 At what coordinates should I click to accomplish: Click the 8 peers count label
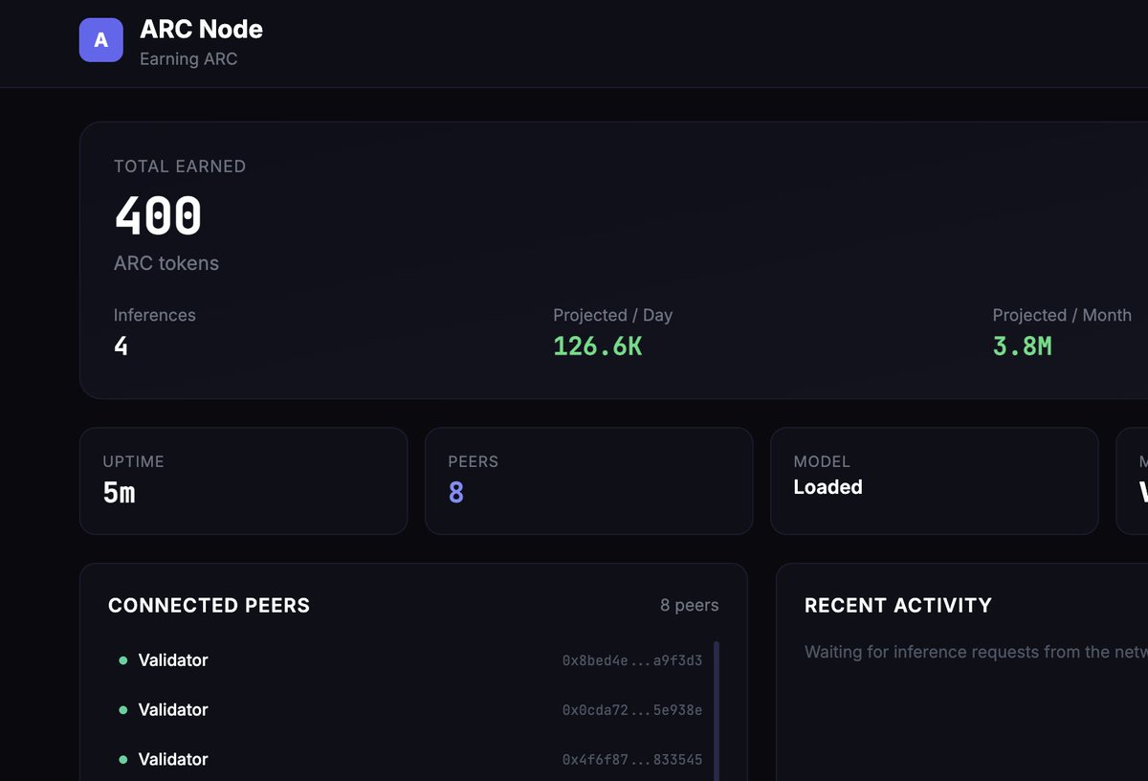689,605
